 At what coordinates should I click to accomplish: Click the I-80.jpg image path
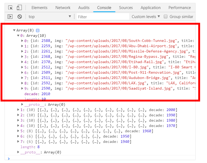[107, 67]
